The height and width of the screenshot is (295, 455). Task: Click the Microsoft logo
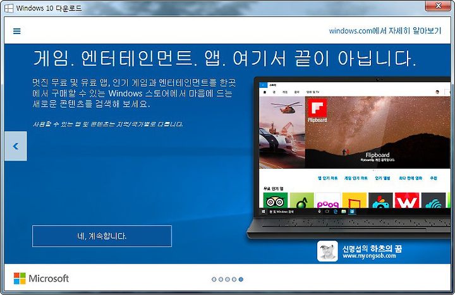point(41,279)
